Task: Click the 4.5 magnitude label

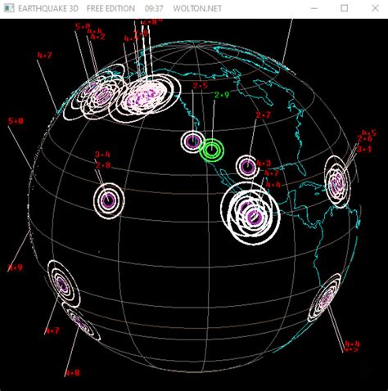Action: coord(369,133)
